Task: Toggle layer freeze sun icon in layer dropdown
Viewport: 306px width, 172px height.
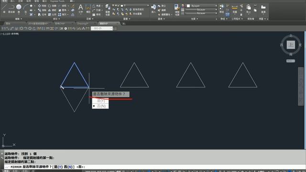Action: [116, 5]
